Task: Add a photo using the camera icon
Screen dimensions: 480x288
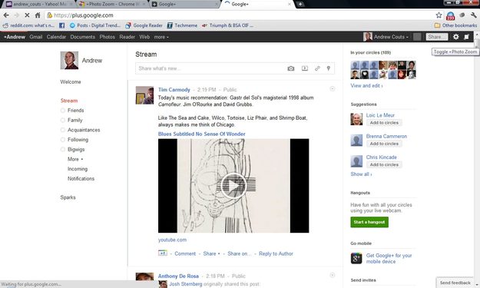Action: coord(291,68)
